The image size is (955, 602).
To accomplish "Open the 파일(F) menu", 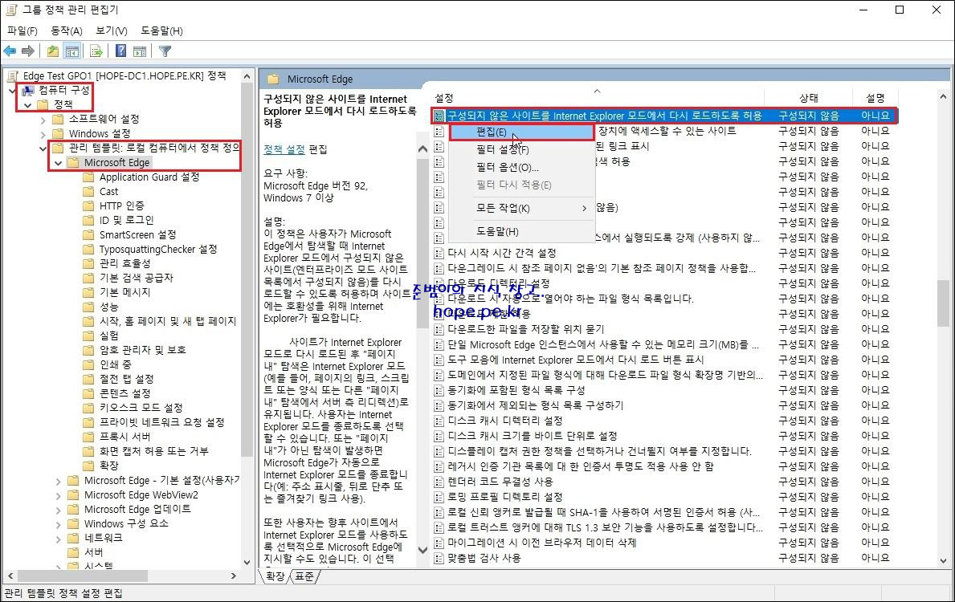I will pos(22,31).
